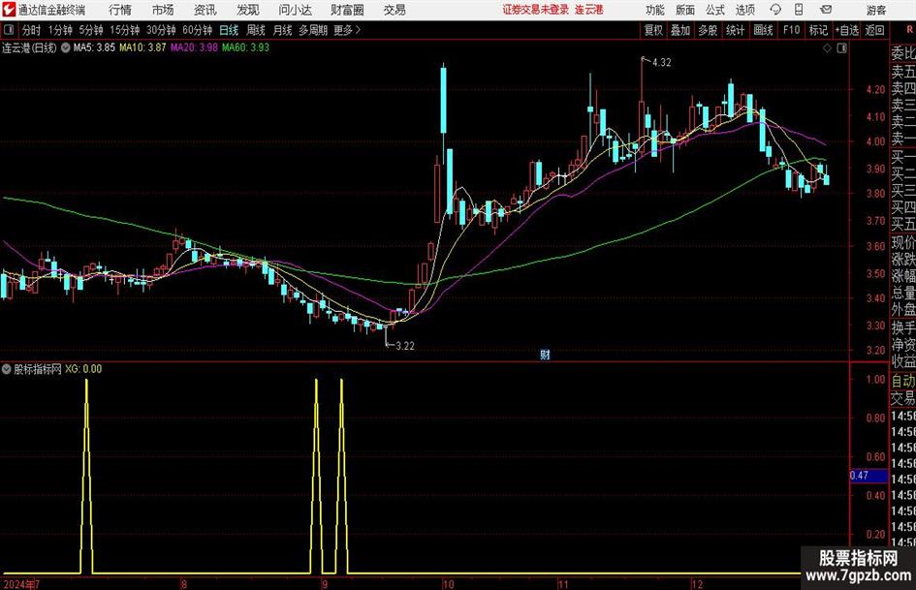Open the 资讯 menu
Image resolution: width=916 pixels, height=590 pixels.
coord(205,10)
